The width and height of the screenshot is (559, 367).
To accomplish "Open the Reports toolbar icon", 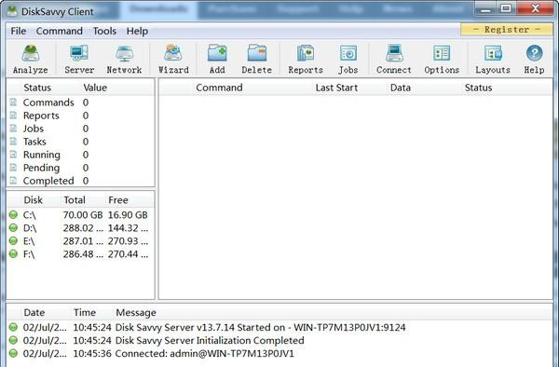I will 306,54.
